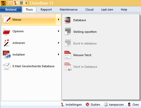Click the chessboard icon in the title bar
The width and height of the screenshot is (141, 108).
[x=21, y=3]
